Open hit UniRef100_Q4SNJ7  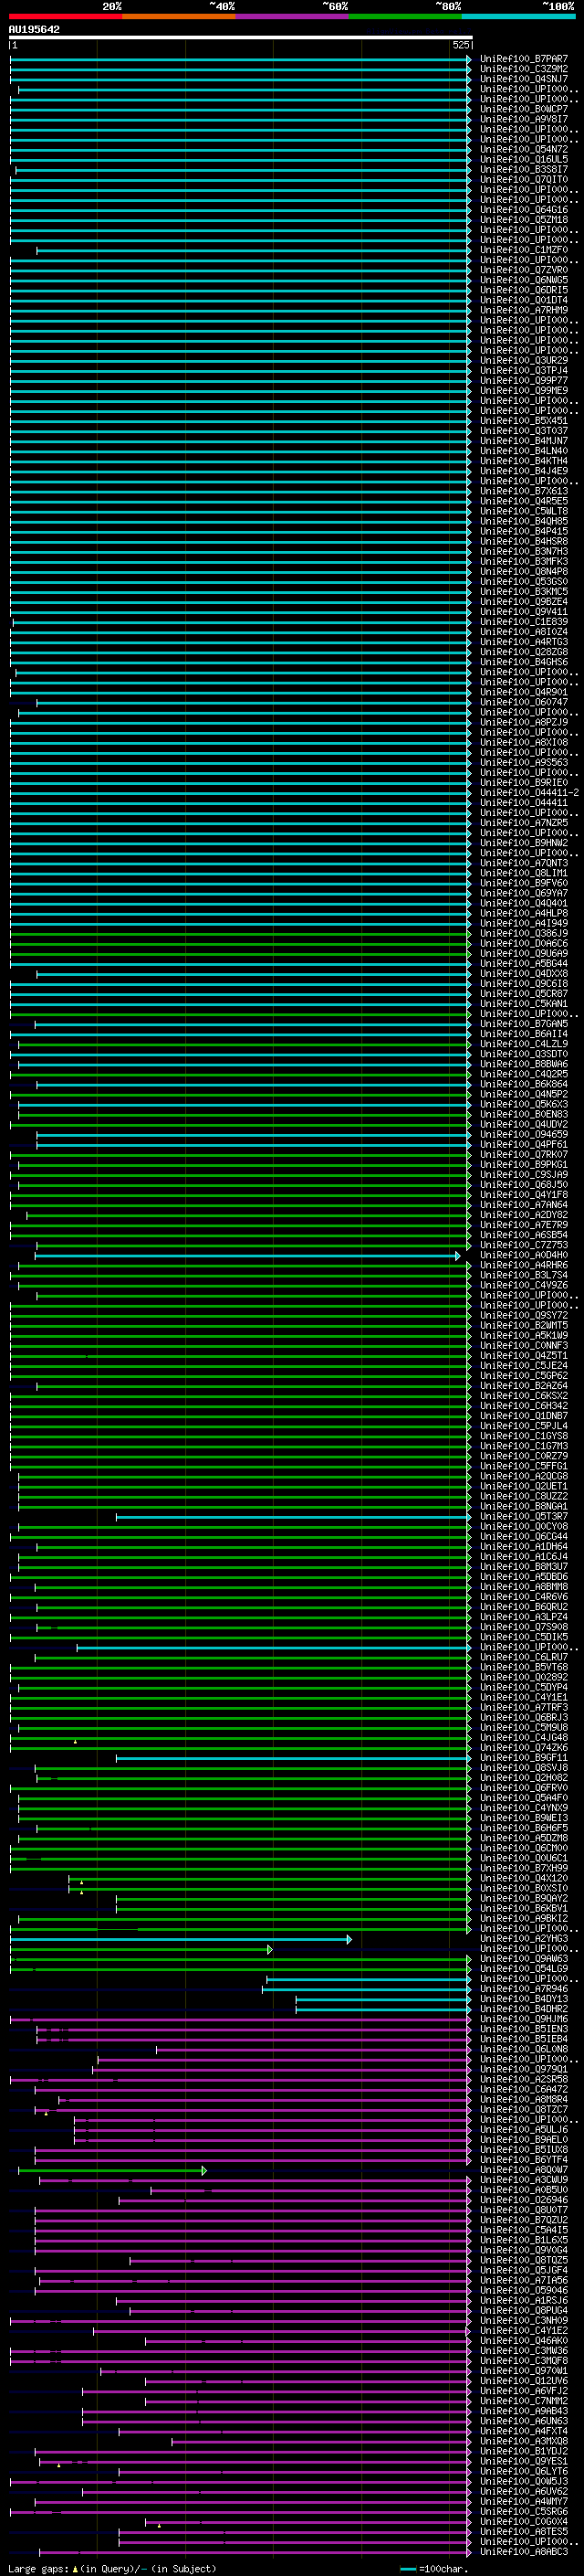(x=524, y=79)
